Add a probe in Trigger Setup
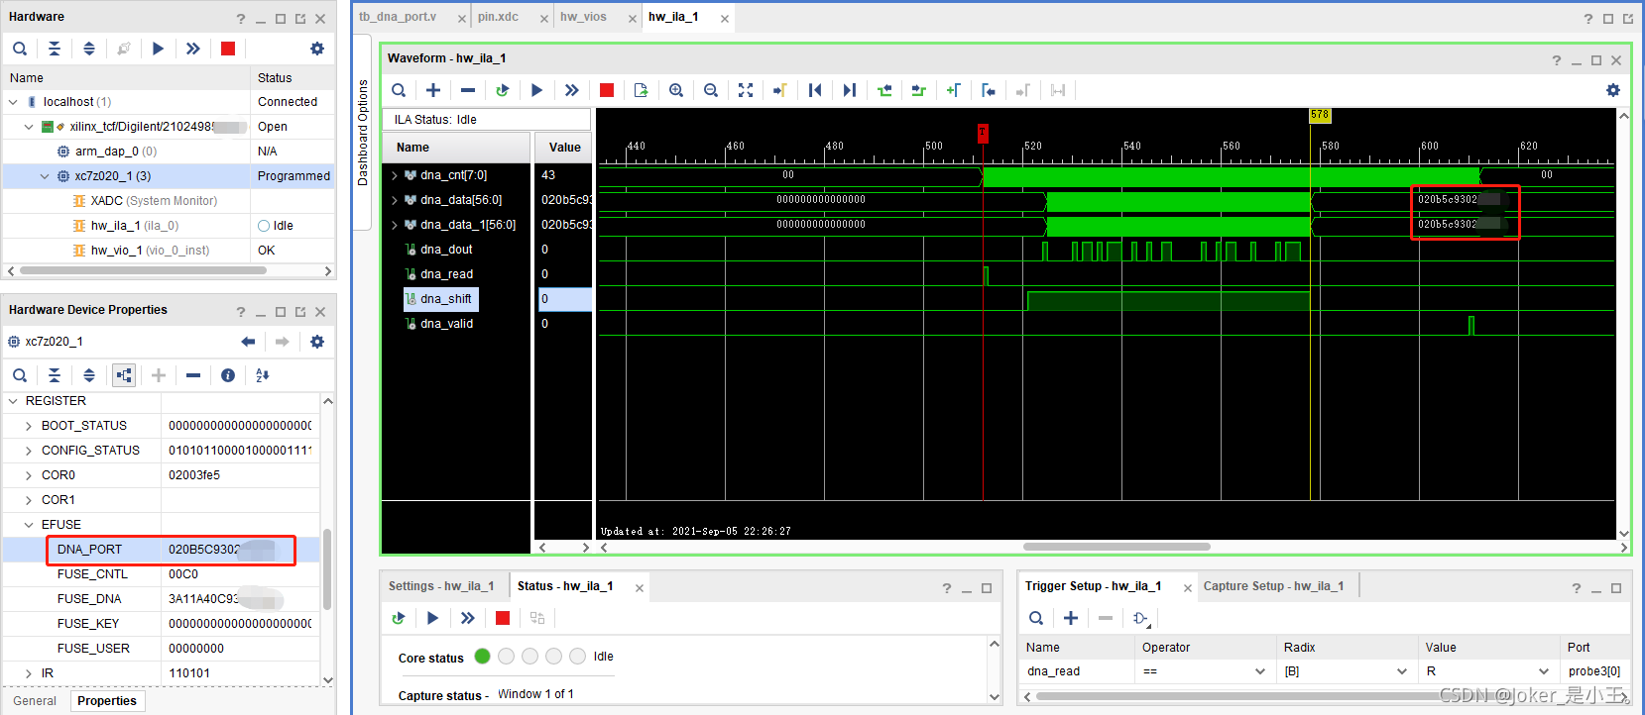This screenshot has width=1645, height=715. 1071,618
